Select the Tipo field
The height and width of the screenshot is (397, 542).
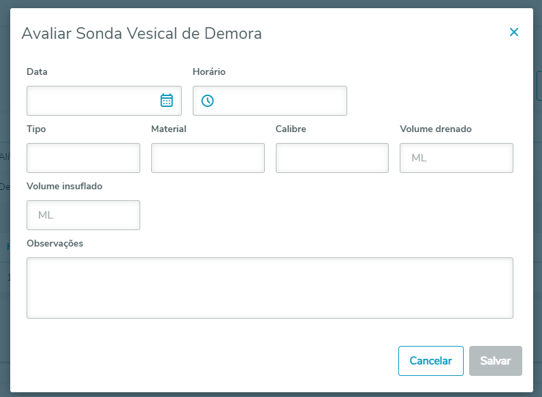coord(83,158)
